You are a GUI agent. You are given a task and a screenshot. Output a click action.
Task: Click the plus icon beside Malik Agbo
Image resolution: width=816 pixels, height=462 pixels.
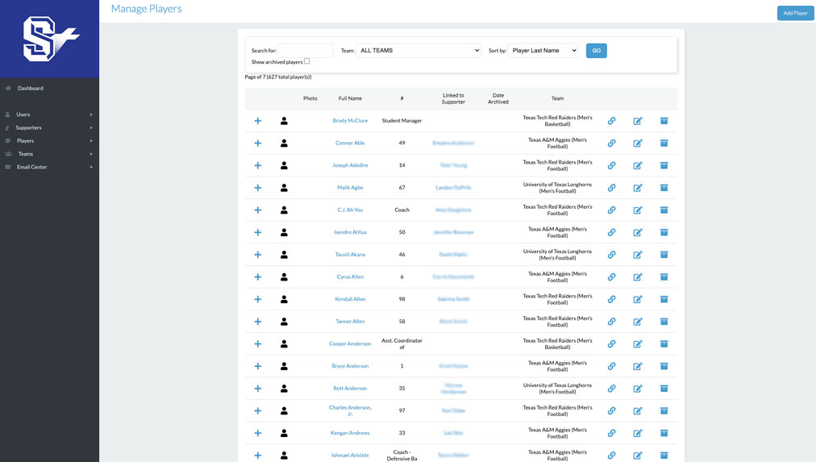pos(258,188)
